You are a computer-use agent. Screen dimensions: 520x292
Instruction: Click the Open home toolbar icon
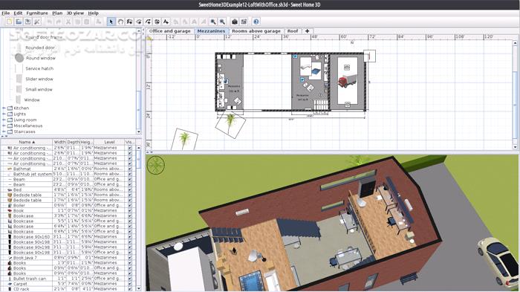click(19, 22)
